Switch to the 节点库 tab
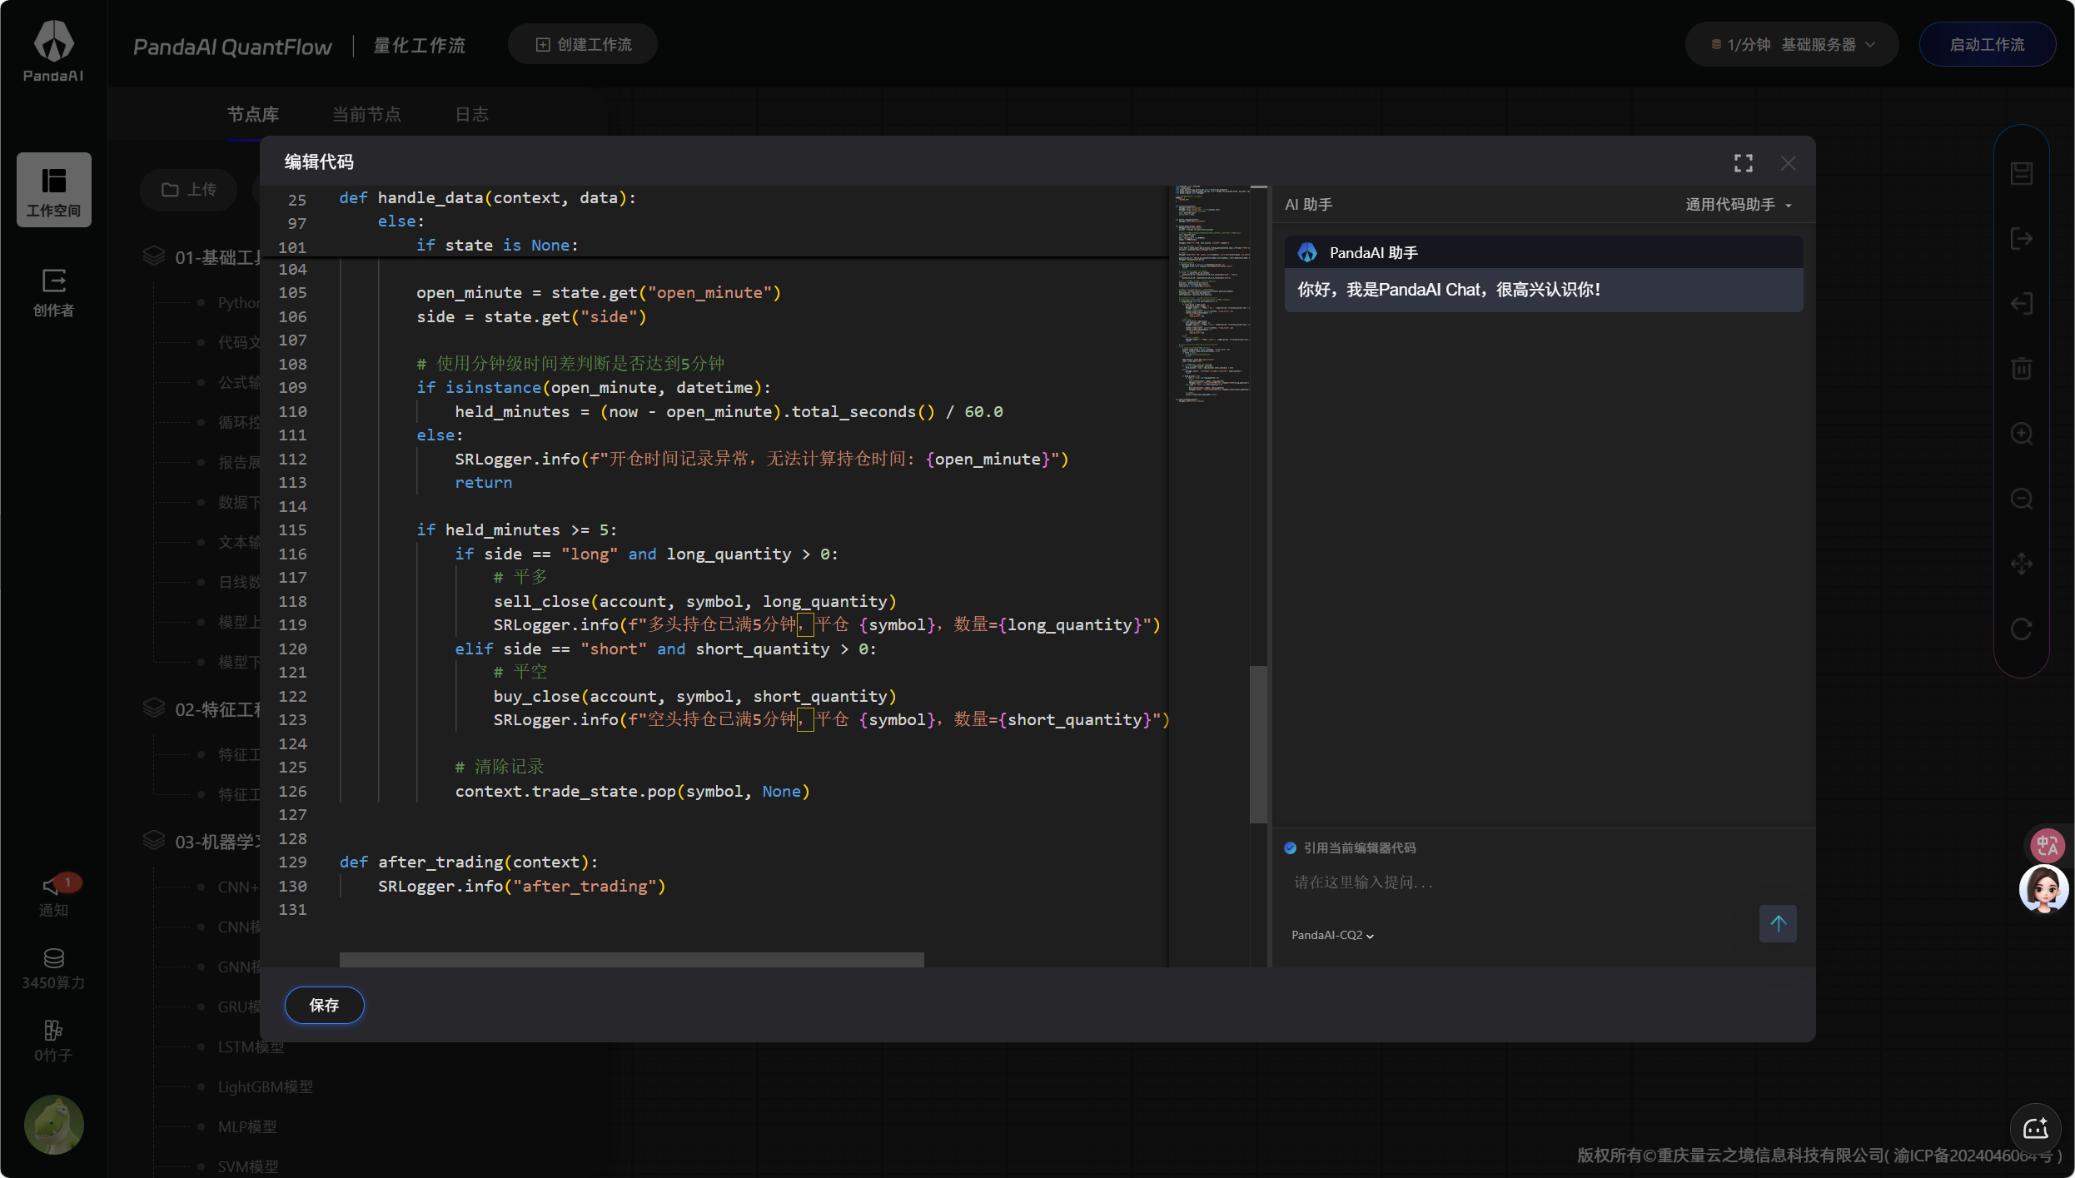 tap(253, 114)
